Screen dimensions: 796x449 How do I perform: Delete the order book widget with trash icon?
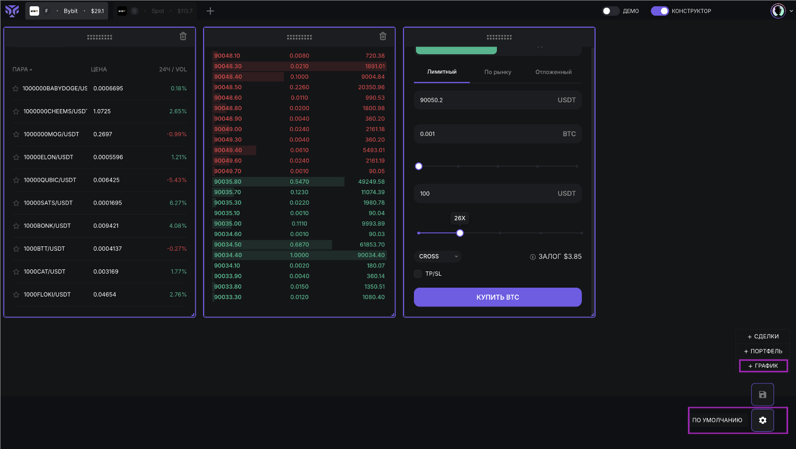[383, 37]
